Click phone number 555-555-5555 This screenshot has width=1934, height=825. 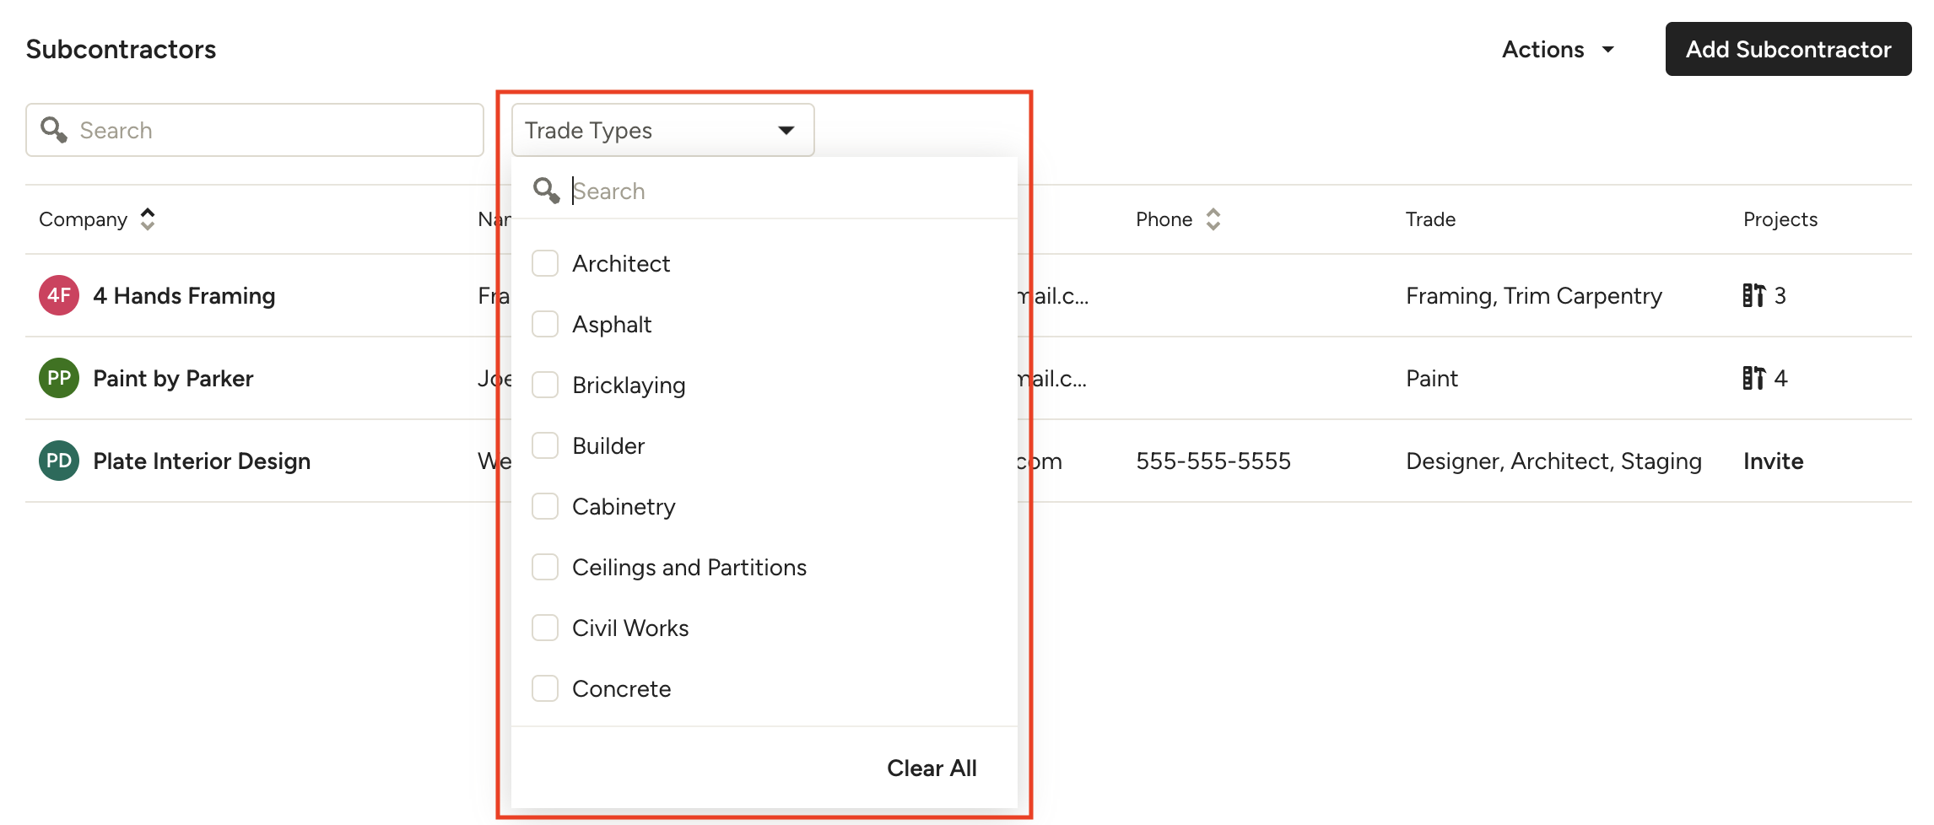click(1213, 461)
